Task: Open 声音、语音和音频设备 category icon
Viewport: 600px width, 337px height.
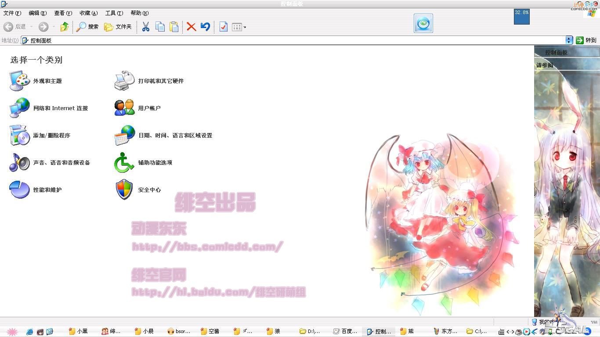Action: click(20, 162)
